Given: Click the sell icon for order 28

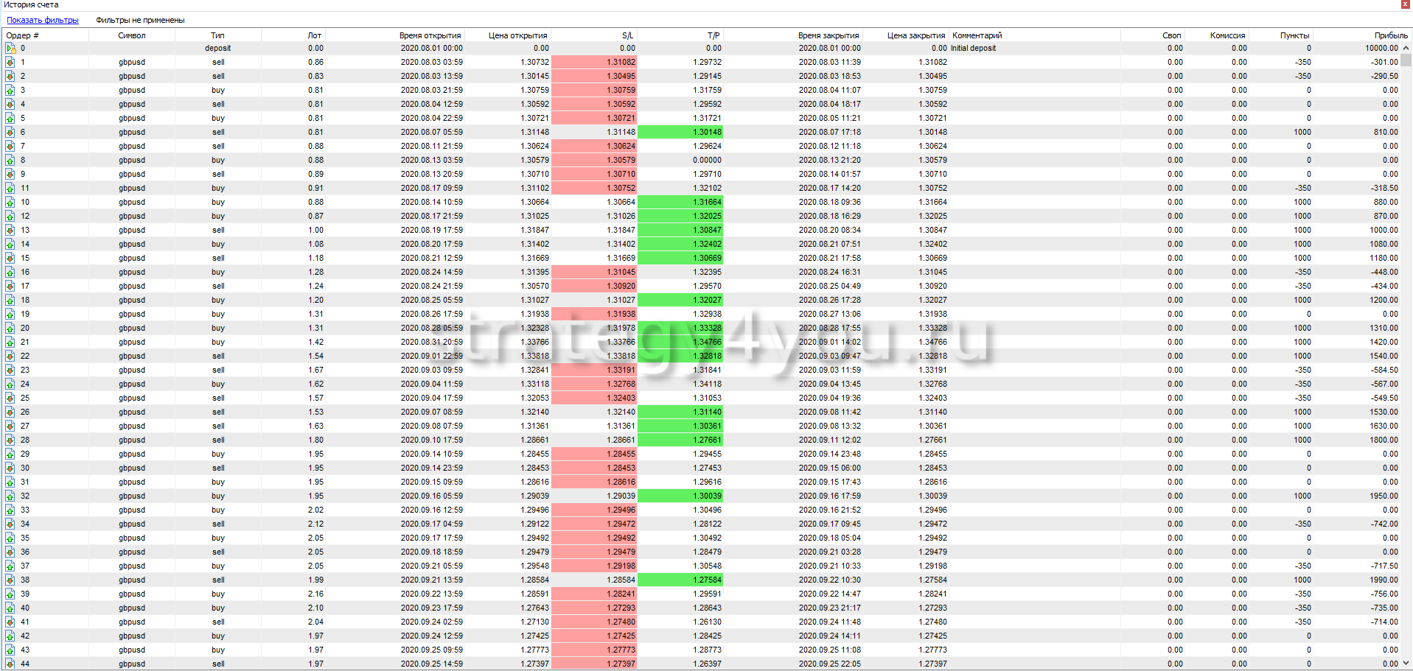Looking at the screenshot, I should [x=10, y=440].
